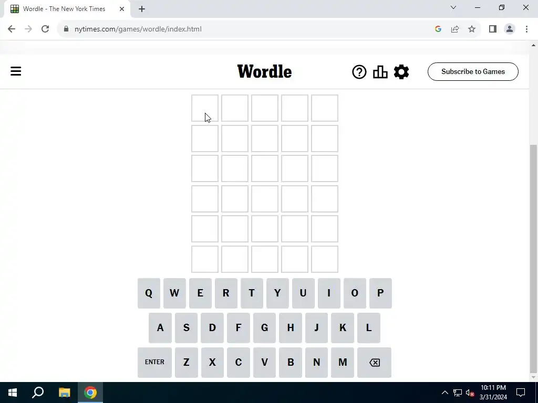Tap the A key on the on-screen keyboard
The width and height of the screenshot is (538, 403).
[x=160, y=327]
